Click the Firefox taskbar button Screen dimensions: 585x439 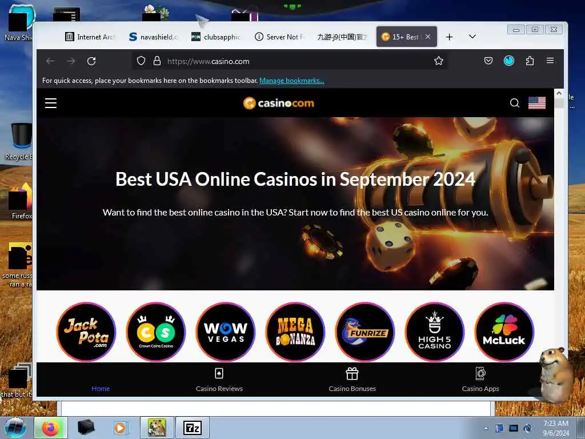[x=51, y=428]
